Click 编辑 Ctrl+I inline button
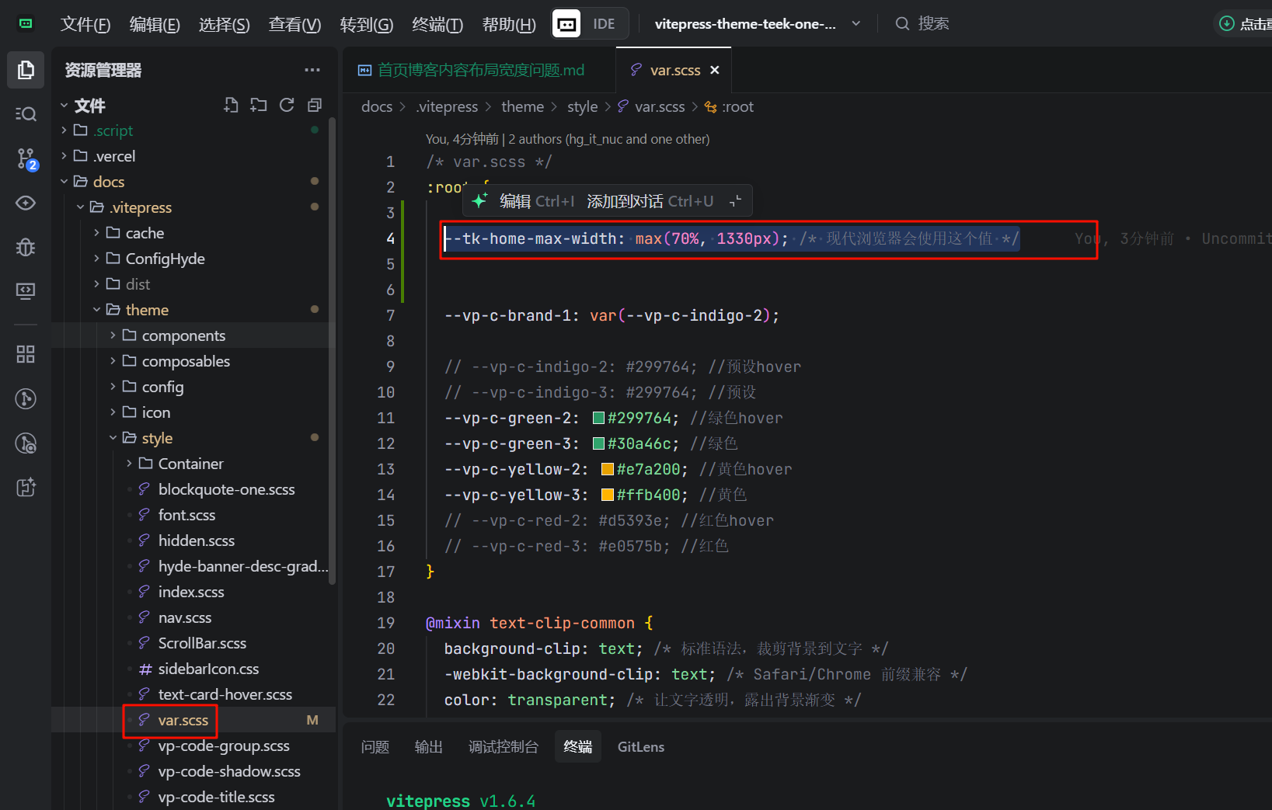 (x=537, y=201)
